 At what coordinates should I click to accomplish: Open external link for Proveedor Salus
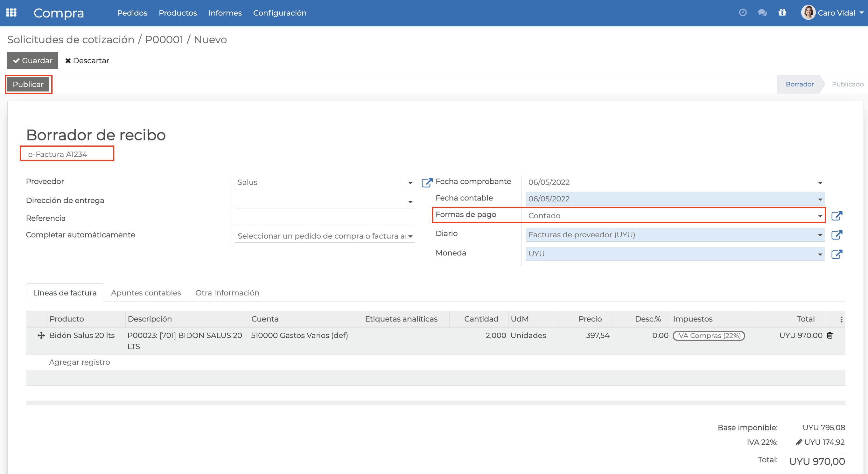pos(427,182)
